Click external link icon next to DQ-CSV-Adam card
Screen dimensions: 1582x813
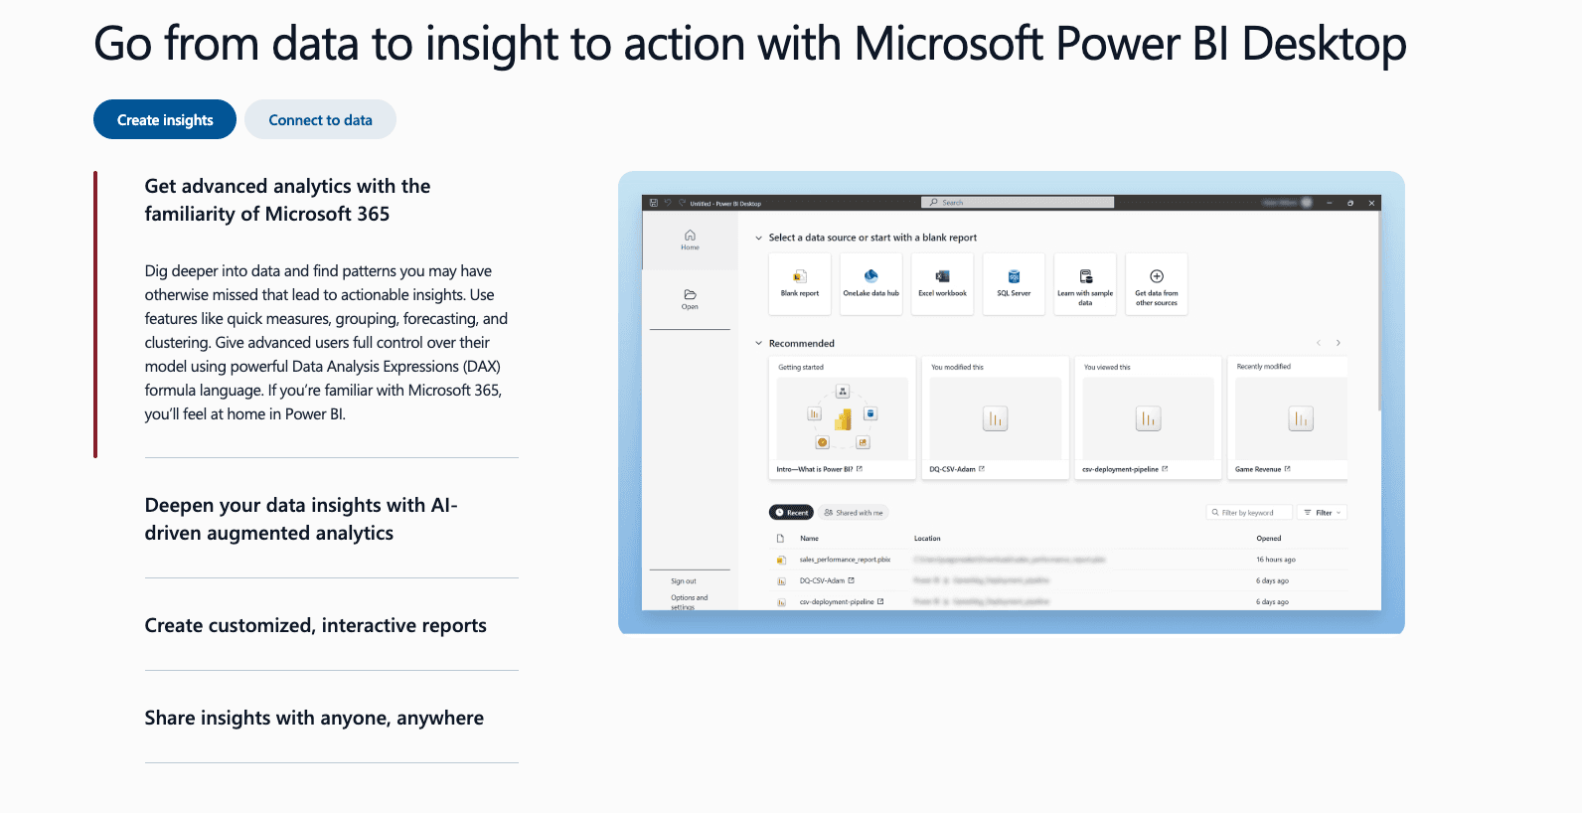coord(982,469)
